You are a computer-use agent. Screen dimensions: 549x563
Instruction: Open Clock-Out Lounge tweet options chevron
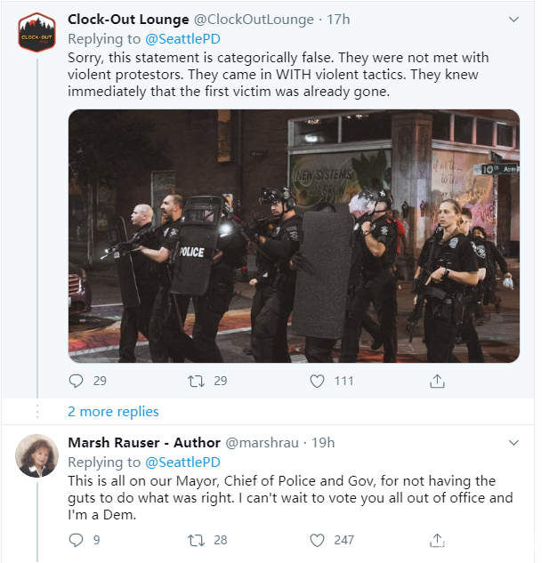point(513,19)
